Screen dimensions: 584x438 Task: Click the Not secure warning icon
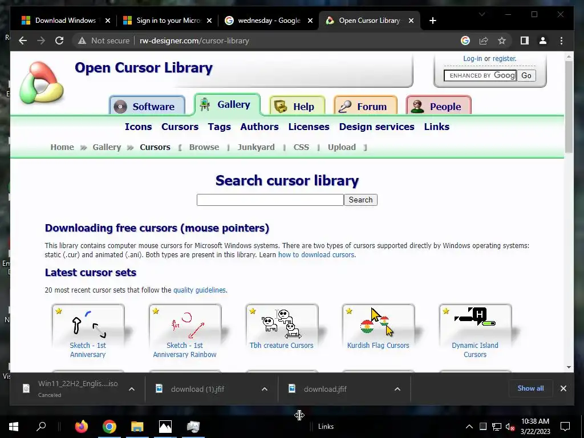click(x=82, y=41)
